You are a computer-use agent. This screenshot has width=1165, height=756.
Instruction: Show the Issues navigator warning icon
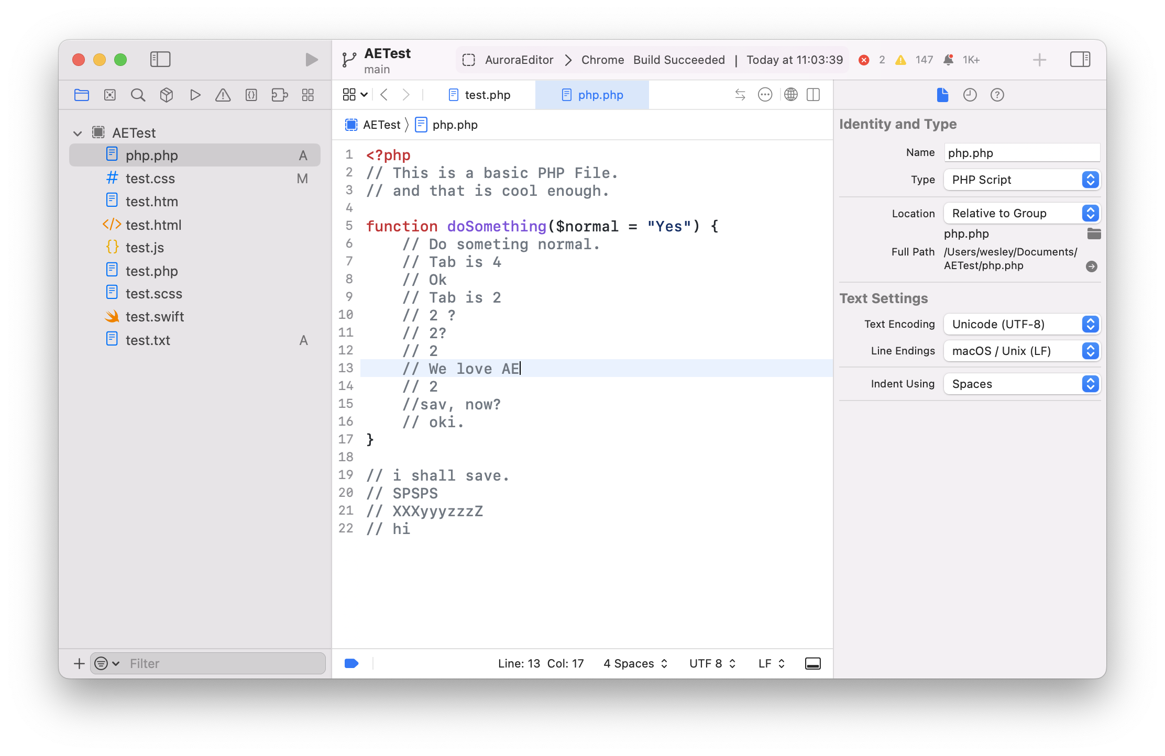pos(223,95)
